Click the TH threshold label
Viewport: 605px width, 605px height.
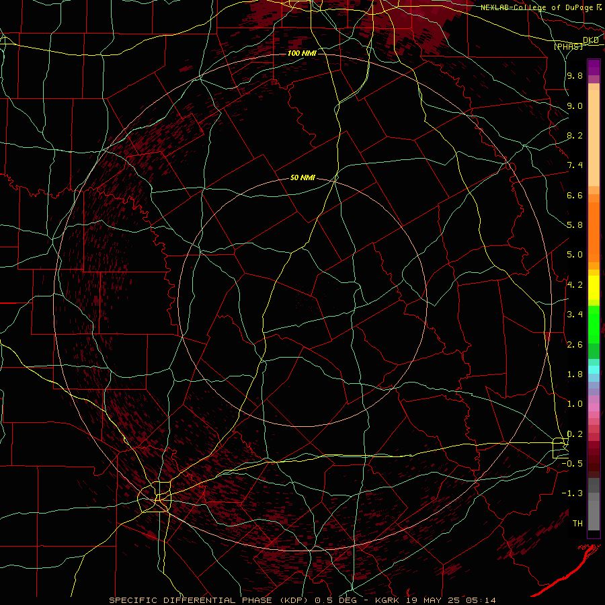(x=577, y=524)
